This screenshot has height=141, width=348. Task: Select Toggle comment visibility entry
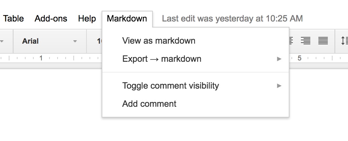pyautogui.click(x=171, y=86)
